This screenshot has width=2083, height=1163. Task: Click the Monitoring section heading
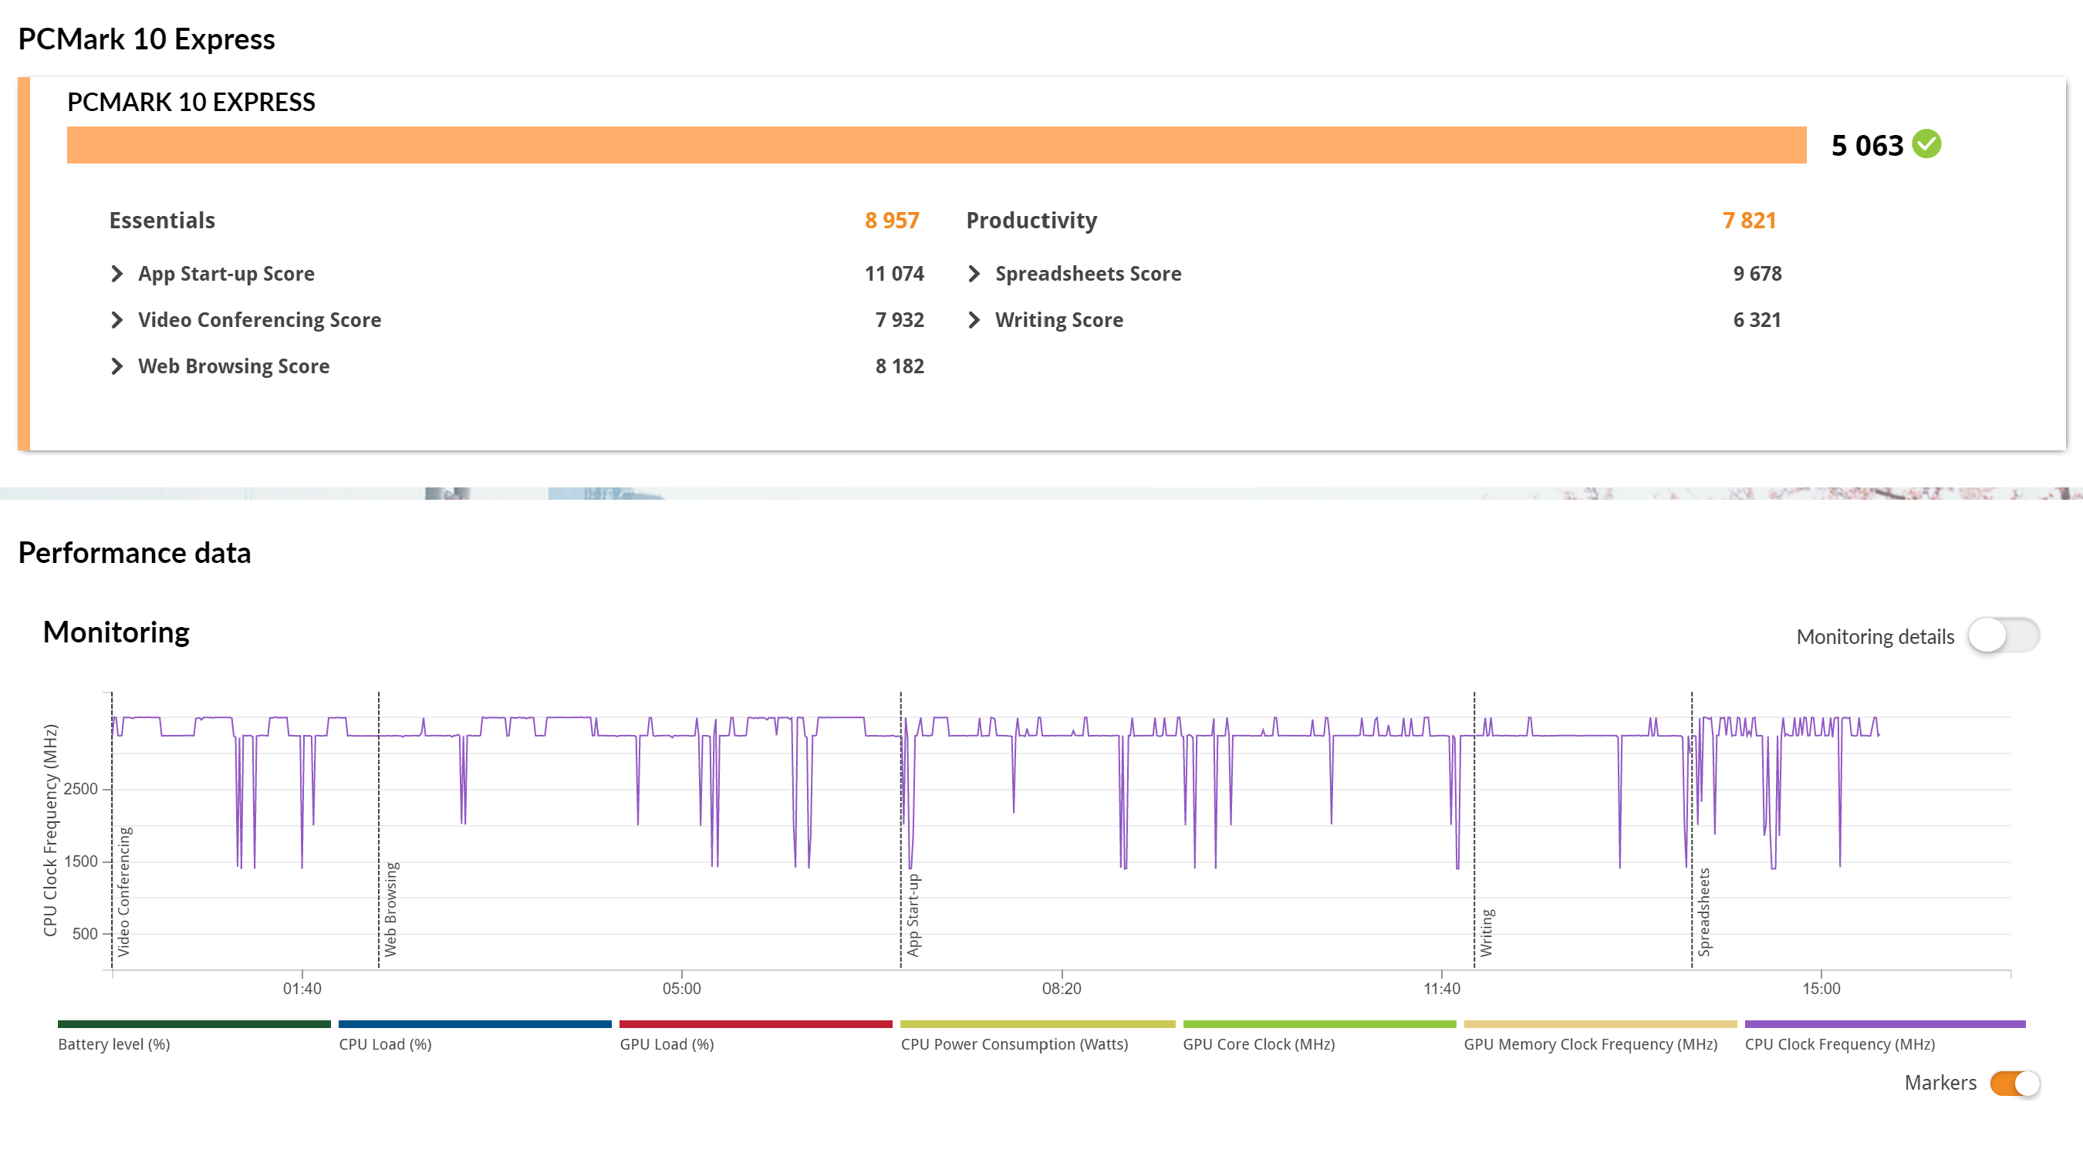tap(116, 632)
